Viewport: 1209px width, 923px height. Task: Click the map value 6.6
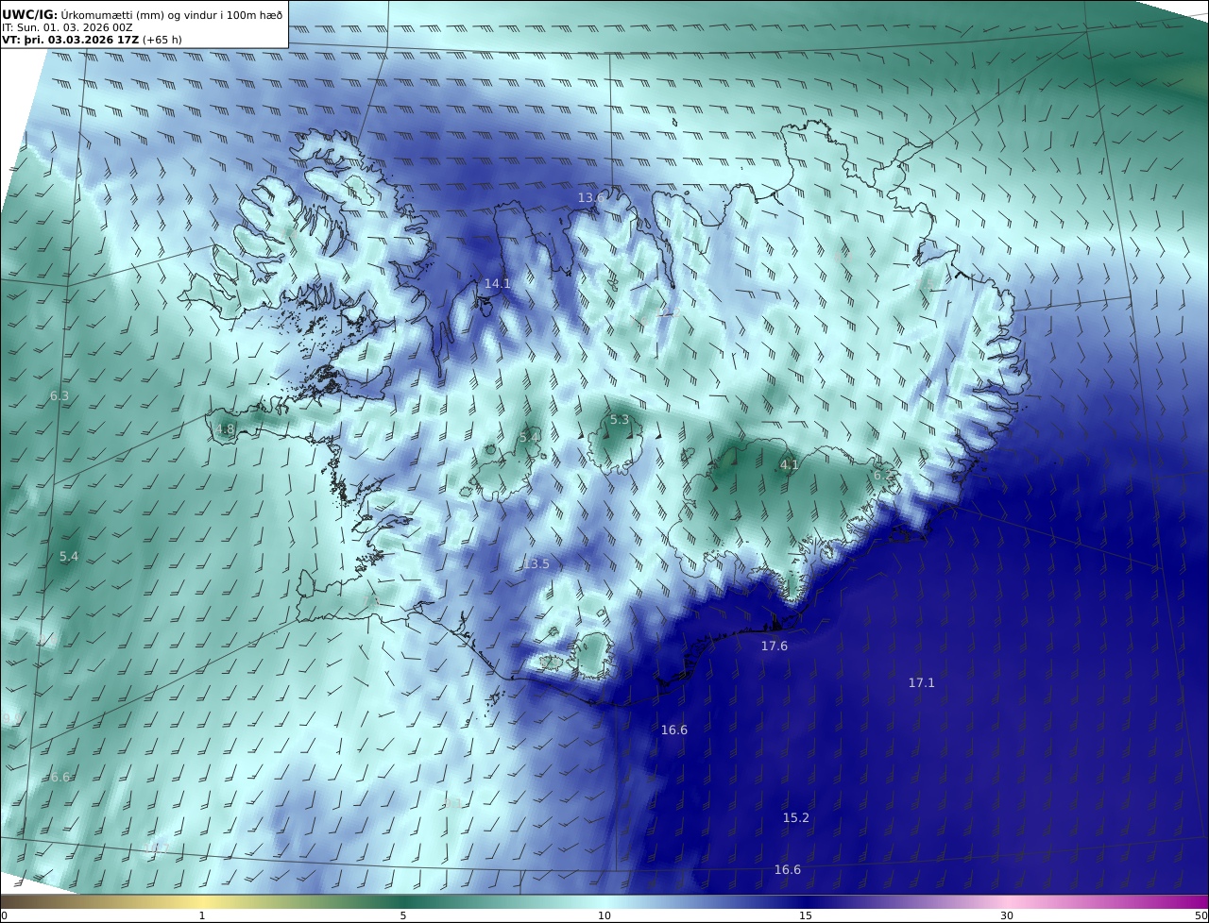click(x=60, y=777)
